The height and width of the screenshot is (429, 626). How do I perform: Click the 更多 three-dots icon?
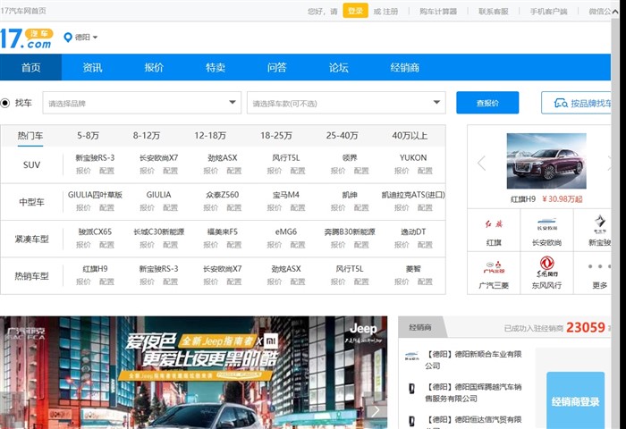(x=600, y=266)
